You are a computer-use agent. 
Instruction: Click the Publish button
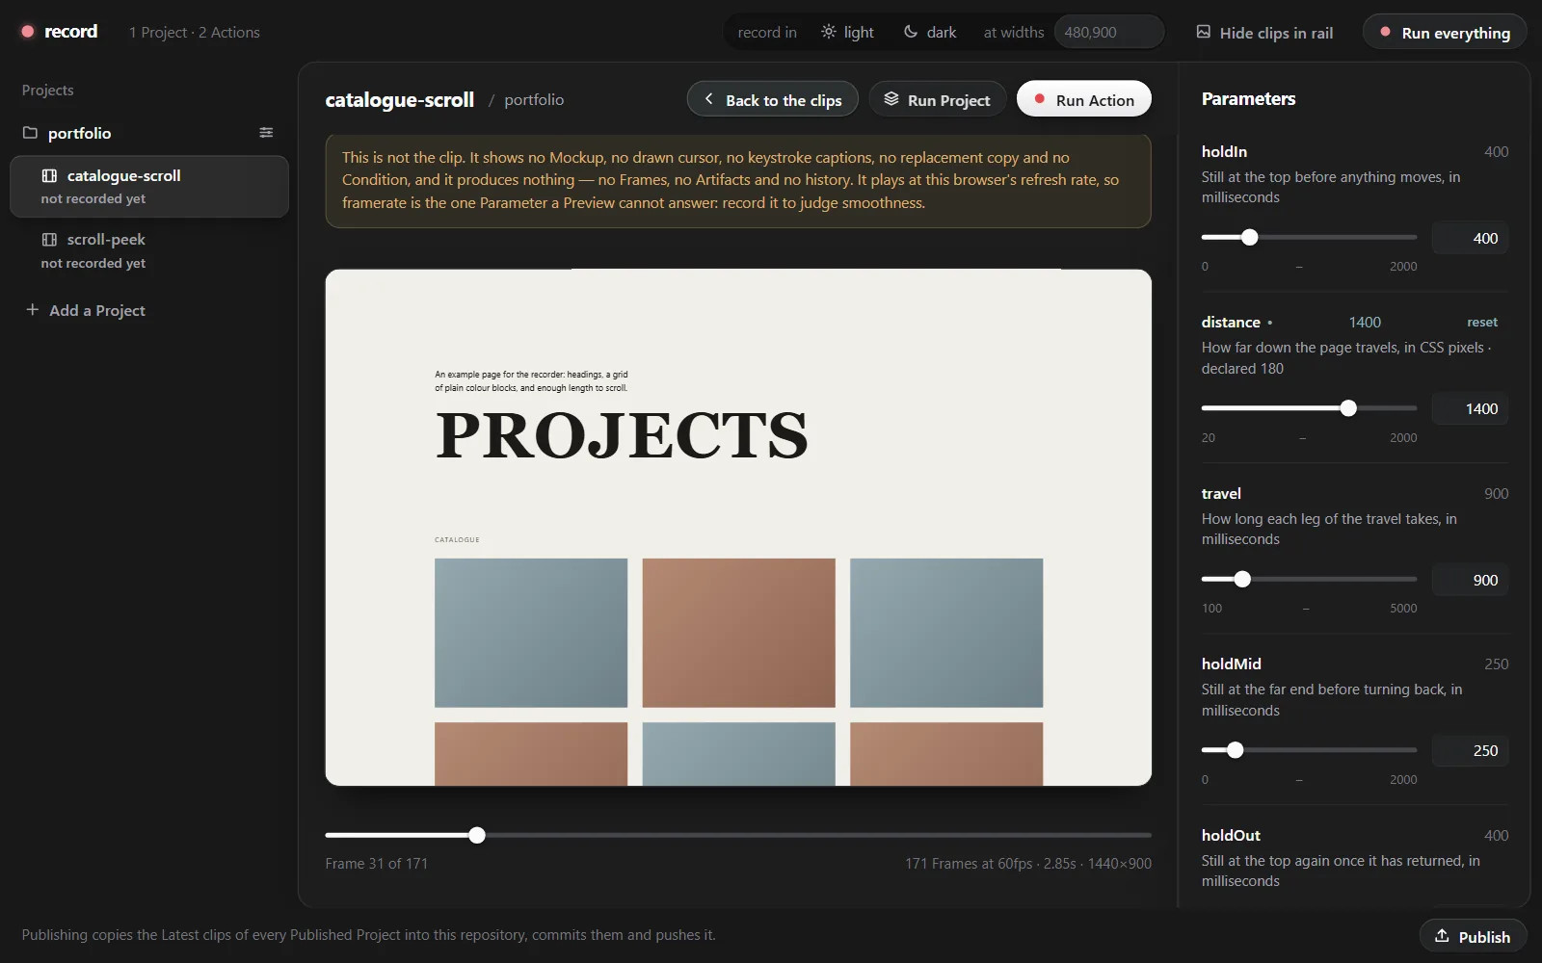click(1473, 936)
